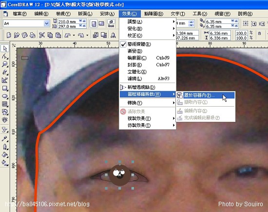This screenshot has width=268, height=212.
Task: Select the Interactive Fill tool
Action: pos(5,163)
